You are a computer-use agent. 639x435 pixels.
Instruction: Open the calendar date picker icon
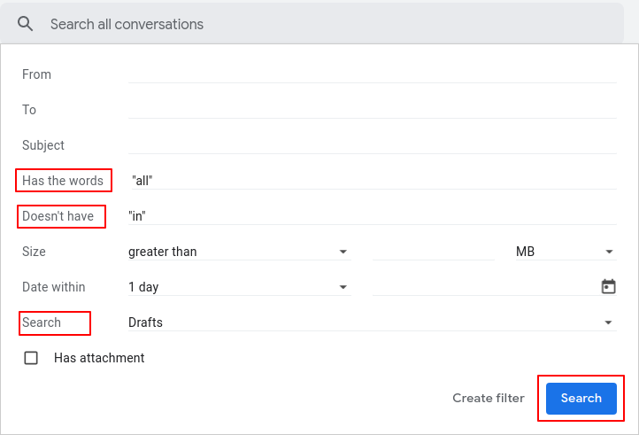(x=608, y=286)
